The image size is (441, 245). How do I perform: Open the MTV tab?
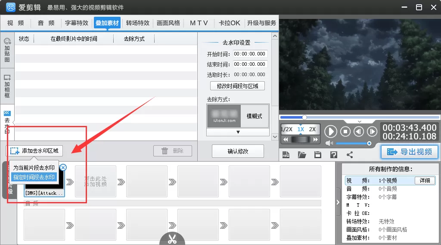click(x=199, y=23)
